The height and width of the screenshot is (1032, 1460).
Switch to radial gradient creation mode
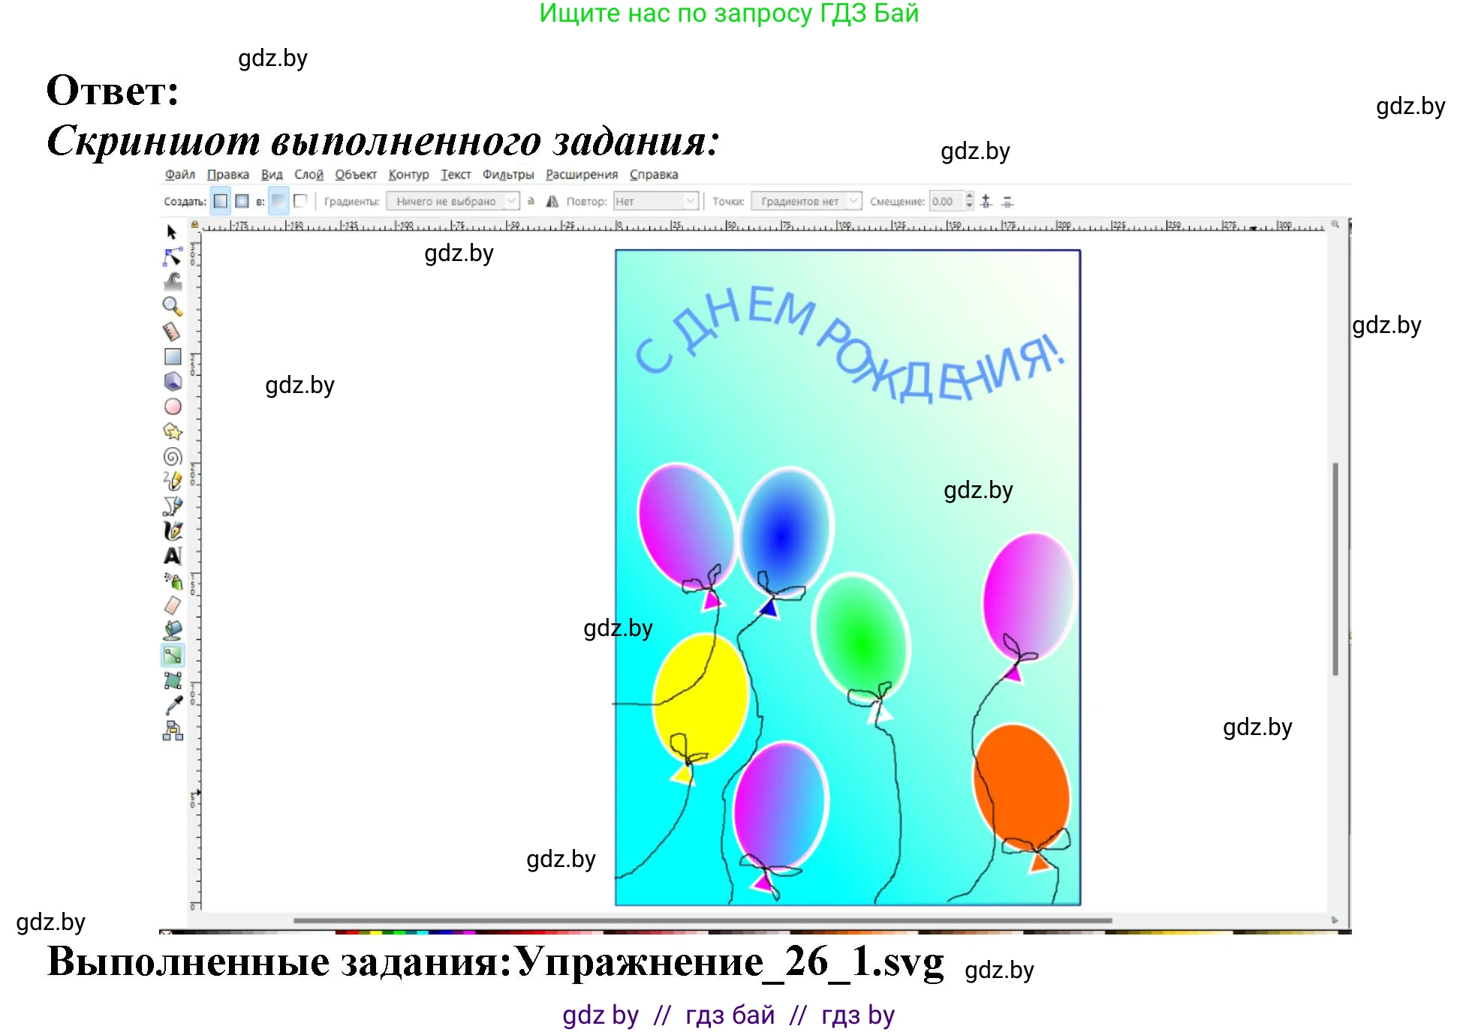pos(242,202)
